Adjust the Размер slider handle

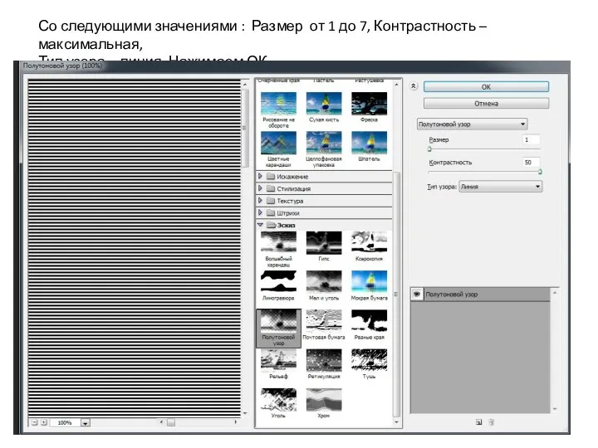pyautogui.click(x=429, y=149)
